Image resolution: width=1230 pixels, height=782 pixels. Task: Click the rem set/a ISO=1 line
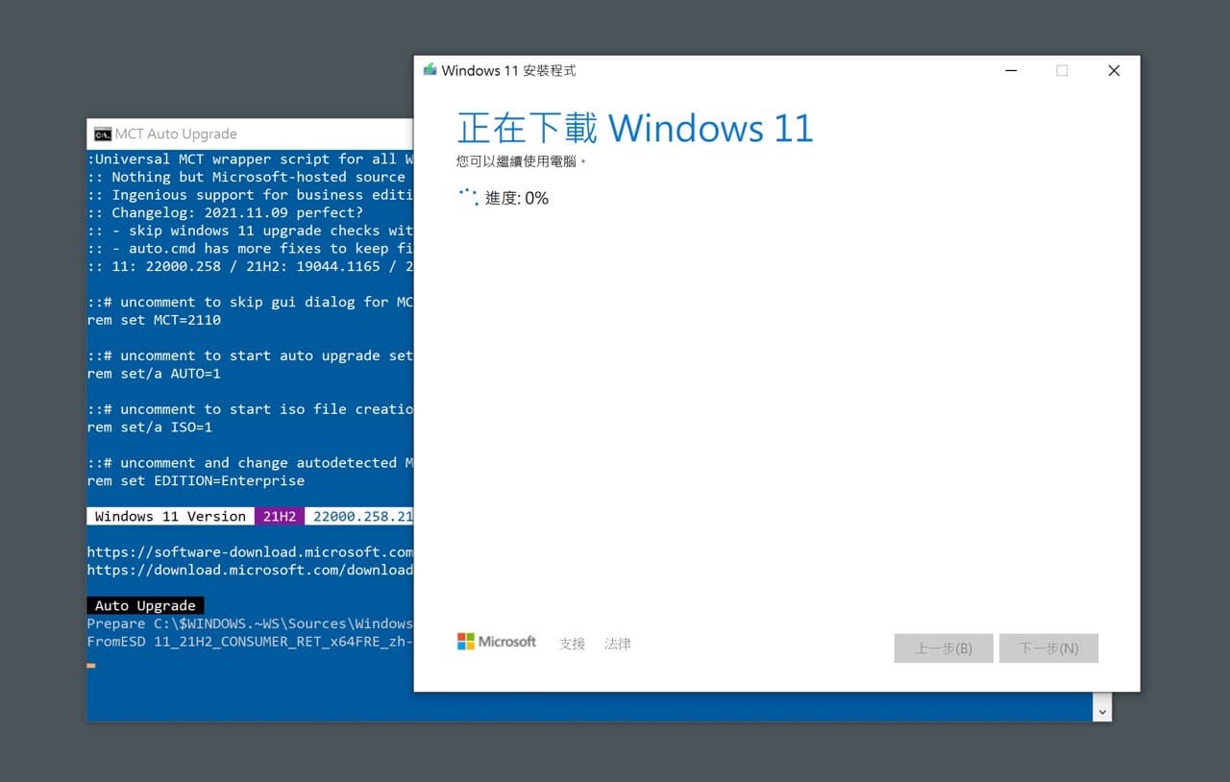click(150, 428)
